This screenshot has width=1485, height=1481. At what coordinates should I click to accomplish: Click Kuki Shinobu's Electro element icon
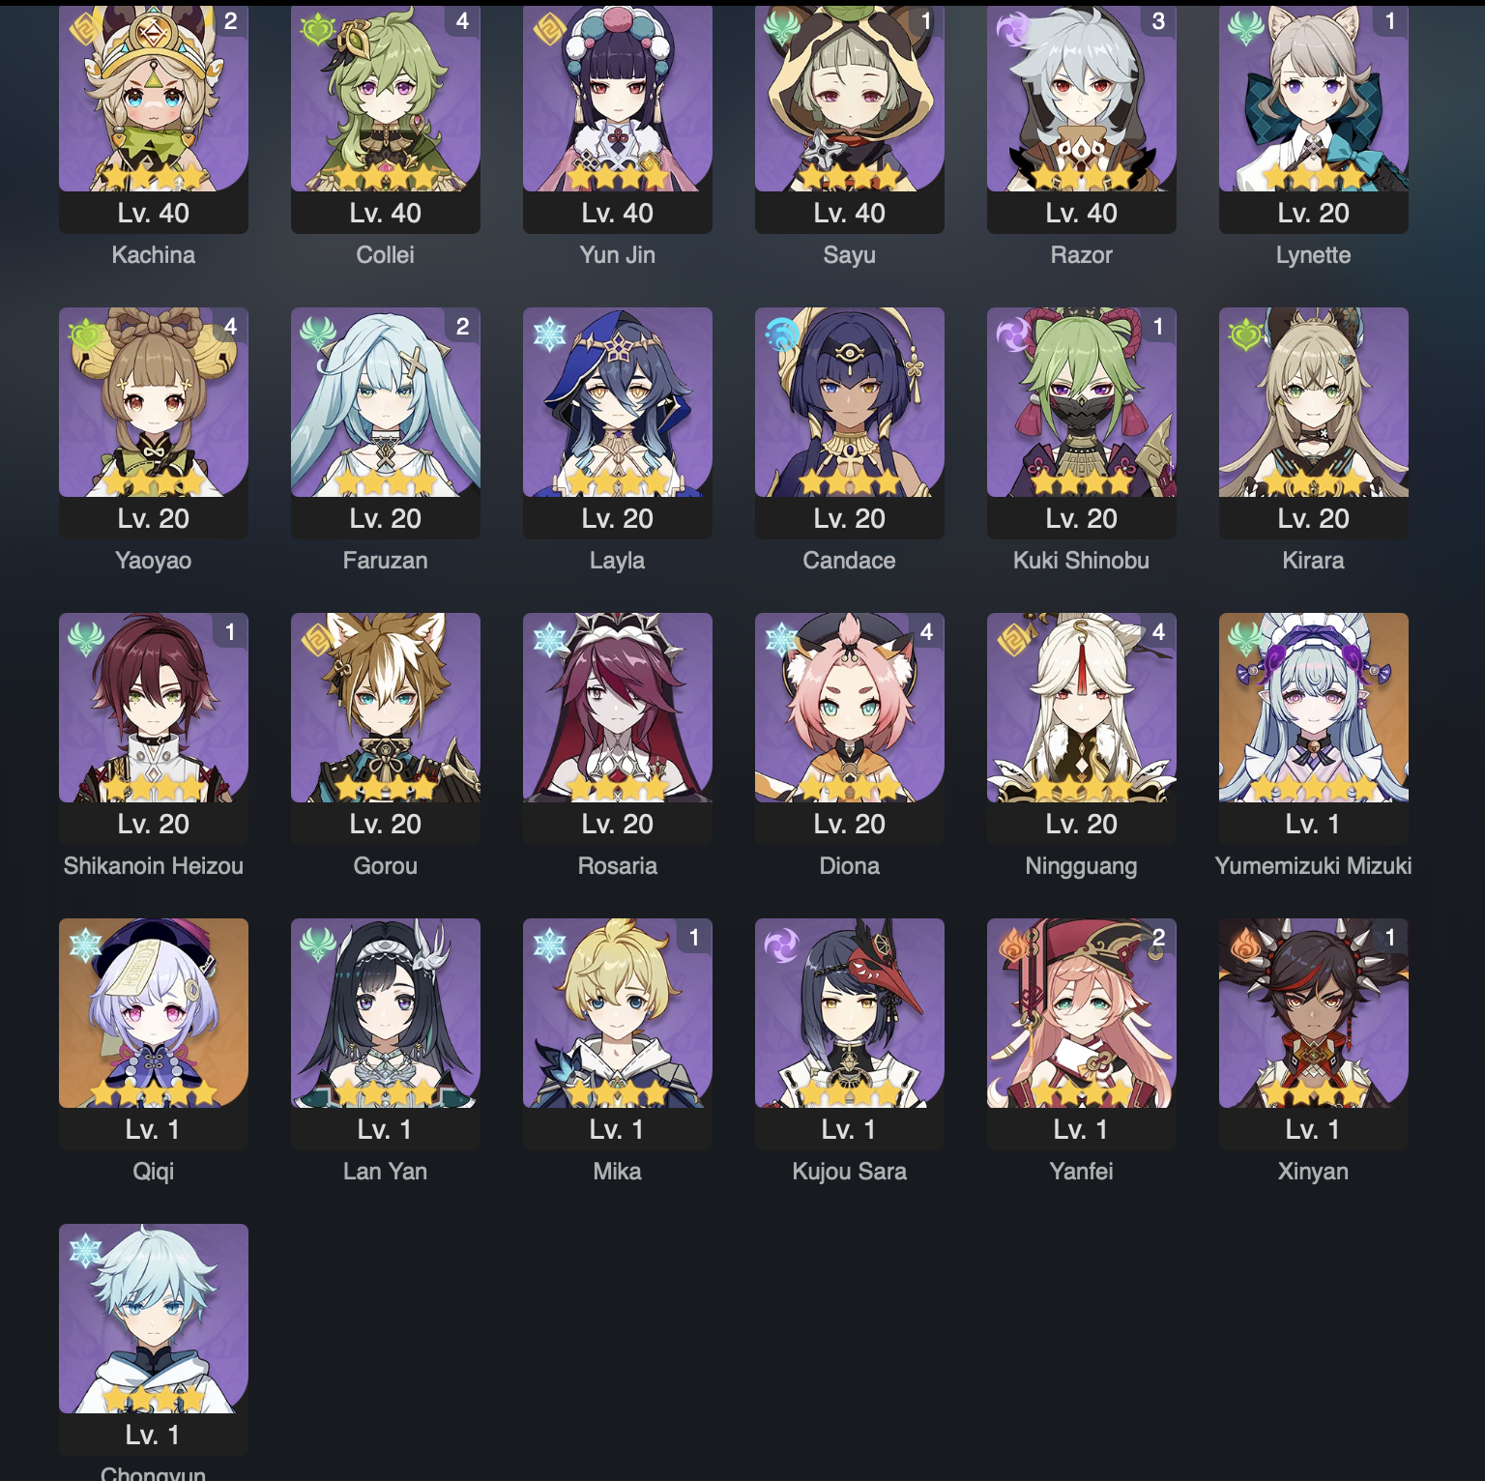pyautogui.click(x=1013, y=334)
